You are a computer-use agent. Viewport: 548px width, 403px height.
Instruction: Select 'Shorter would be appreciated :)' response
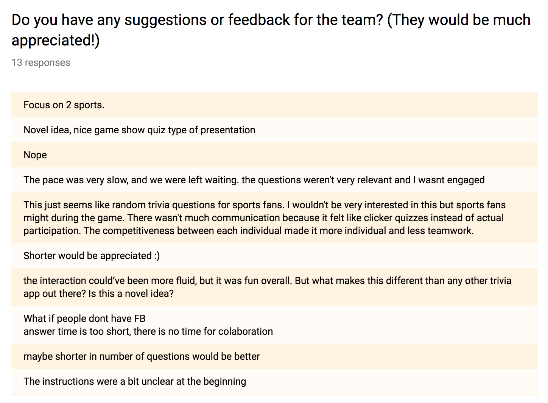(x=275, y=256)
